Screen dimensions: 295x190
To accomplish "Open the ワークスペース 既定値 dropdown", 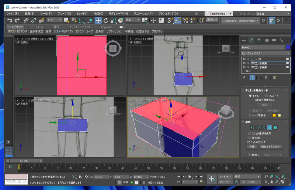I will [x=273, y=14].
